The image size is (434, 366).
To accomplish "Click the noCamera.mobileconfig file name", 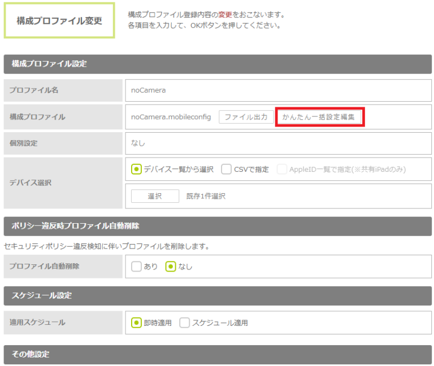I will [171, 117].
